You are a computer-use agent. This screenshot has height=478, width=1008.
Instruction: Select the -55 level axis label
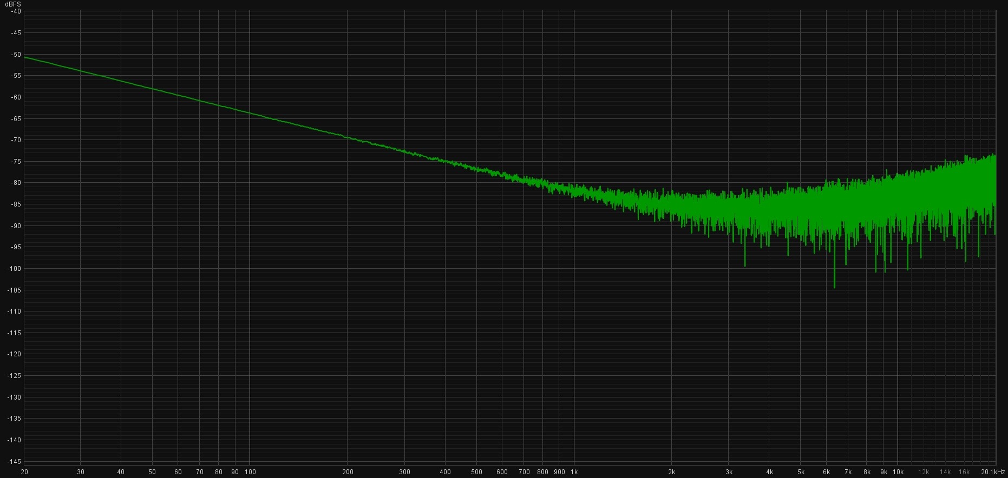16,76
